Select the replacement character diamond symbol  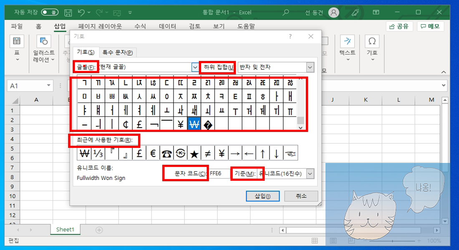(x=208, y=125)
